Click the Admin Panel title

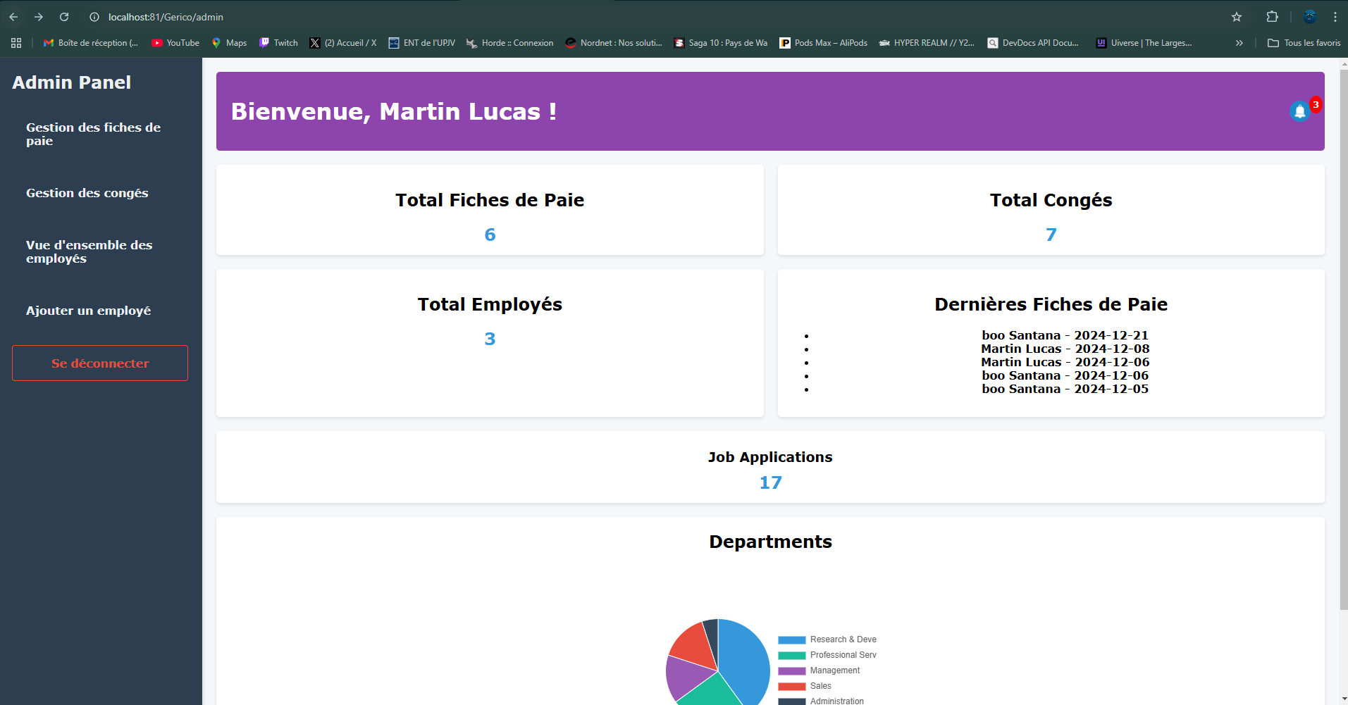click(x=72, y=82)
